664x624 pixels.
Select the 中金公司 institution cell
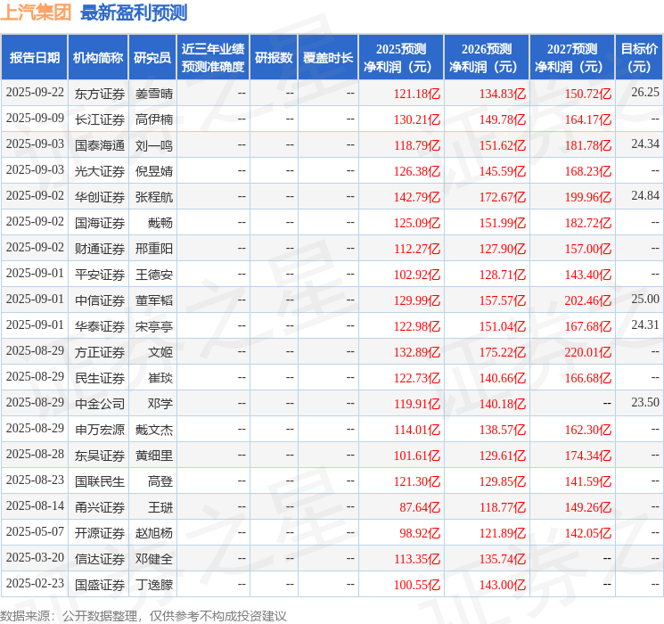pos(100,404)
